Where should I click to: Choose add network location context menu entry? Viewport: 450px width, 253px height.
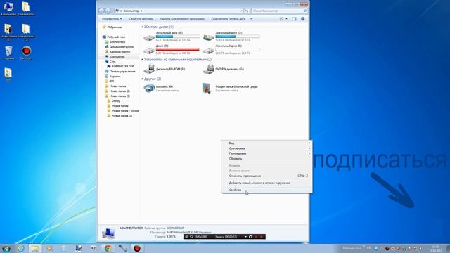(x=266, y=183)
